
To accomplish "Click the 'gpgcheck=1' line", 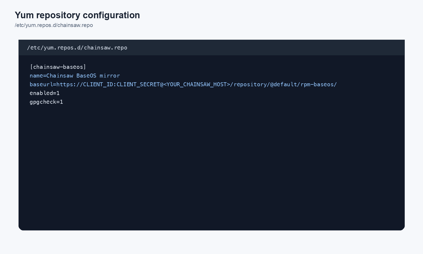I will [46, 102].
